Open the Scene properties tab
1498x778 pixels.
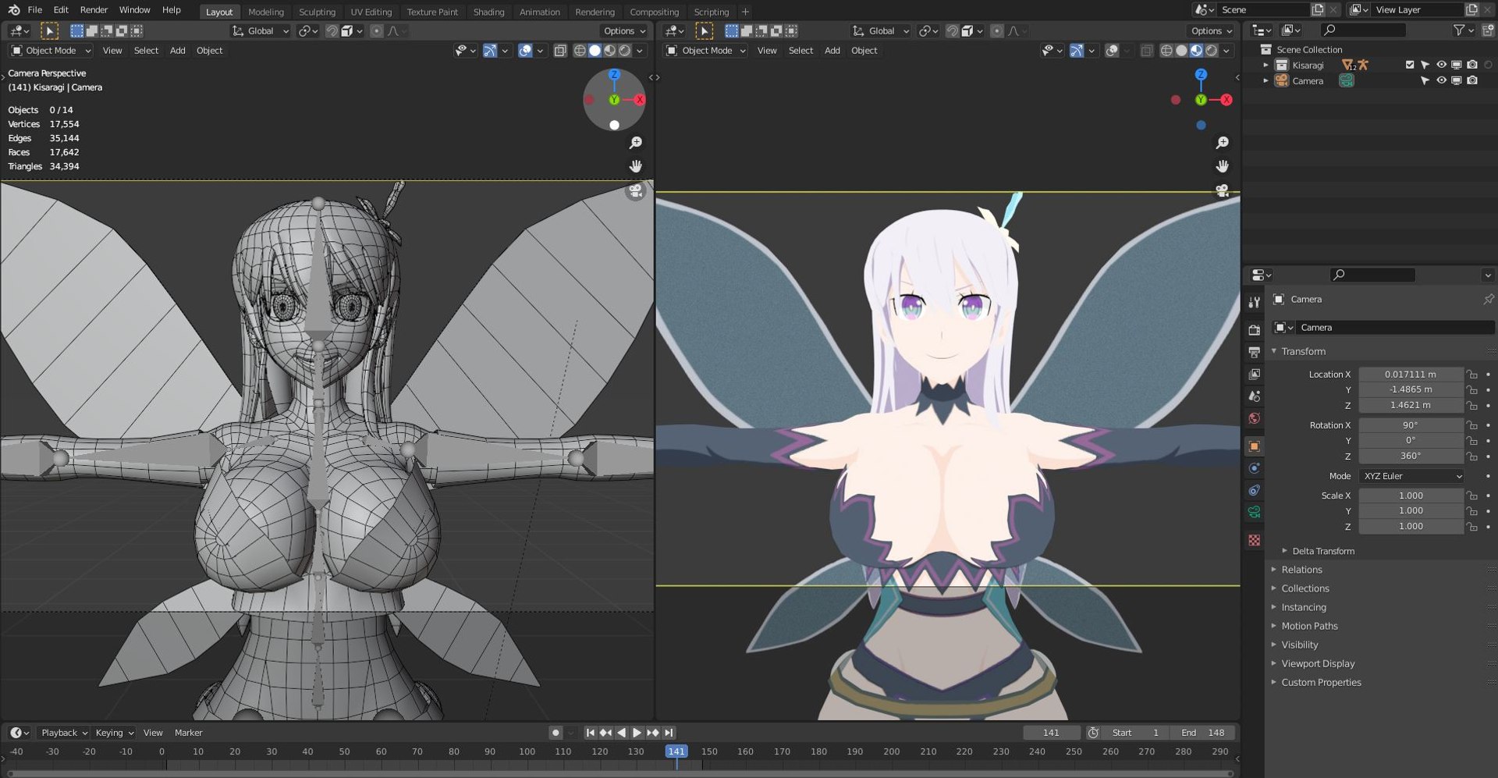coord(1254,396)
